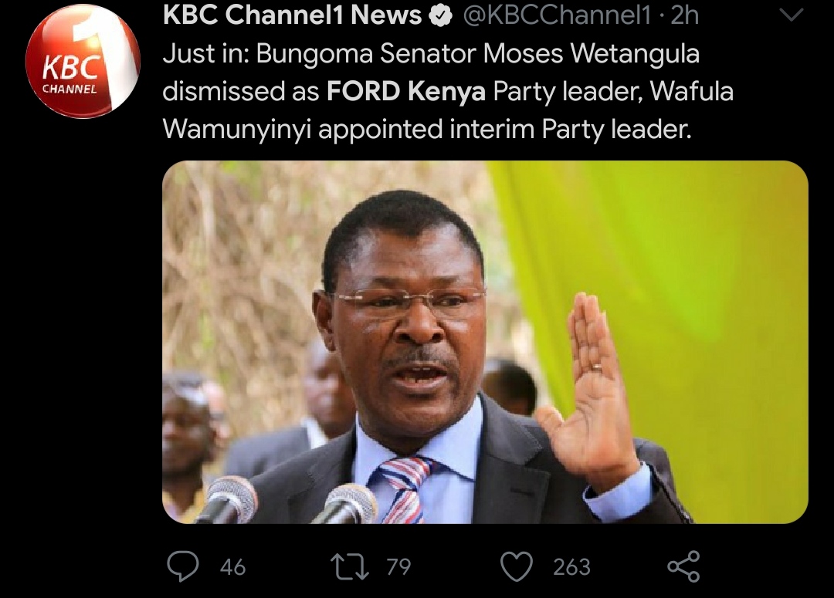Open the KBC Channel 1 profile avatar
The width and height of the screenshot is (834, 598).
[82, 61]
